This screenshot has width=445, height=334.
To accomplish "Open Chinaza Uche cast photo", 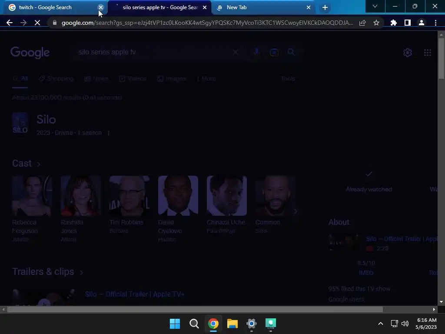I will pos(227,196).
